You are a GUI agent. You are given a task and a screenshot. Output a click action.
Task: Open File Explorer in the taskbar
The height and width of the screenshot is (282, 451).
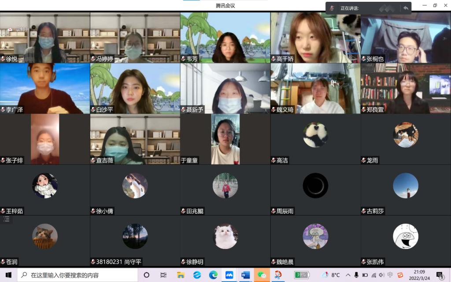181,275
